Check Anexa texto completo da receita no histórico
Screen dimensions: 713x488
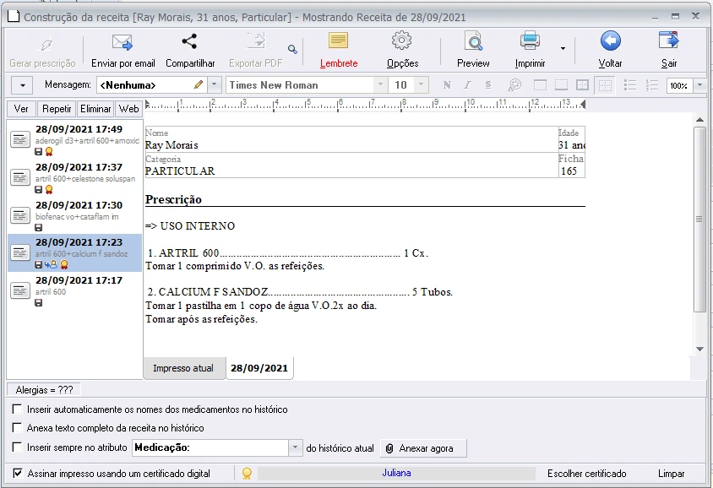(17, 428)
